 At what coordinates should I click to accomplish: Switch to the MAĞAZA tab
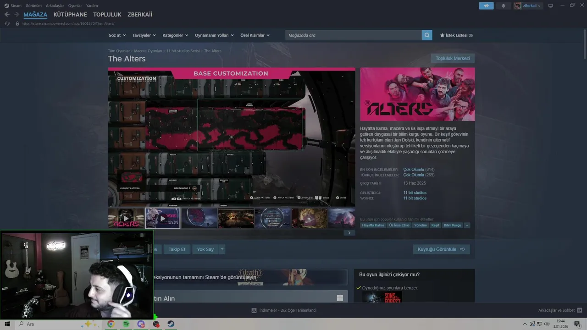point(35,15)
